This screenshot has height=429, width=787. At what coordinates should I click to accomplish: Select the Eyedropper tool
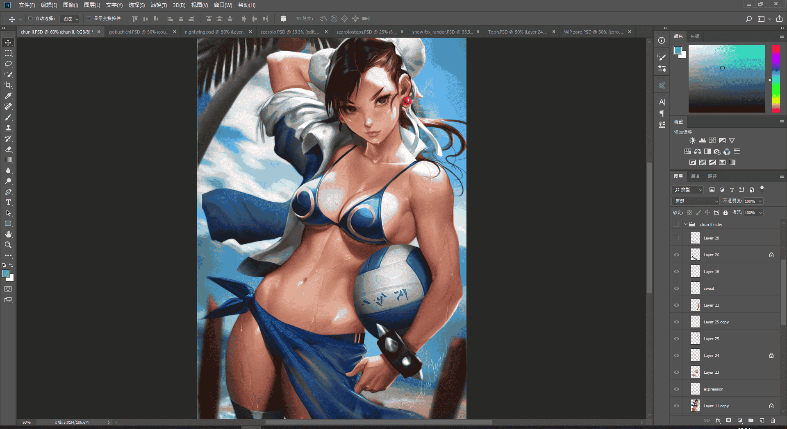(8, 96)
